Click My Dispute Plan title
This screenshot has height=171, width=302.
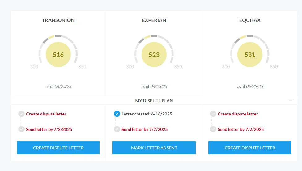154,101
